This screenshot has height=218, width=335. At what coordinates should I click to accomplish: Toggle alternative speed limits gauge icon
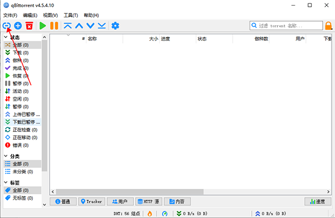point(165,214)
